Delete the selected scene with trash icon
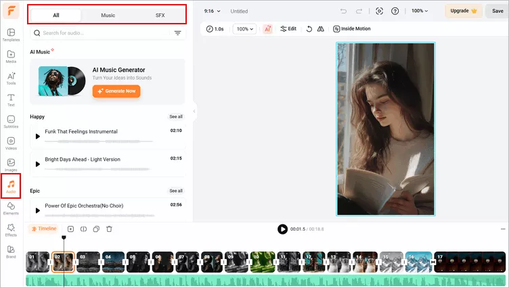The image size is (509, 288). [109, 229]
